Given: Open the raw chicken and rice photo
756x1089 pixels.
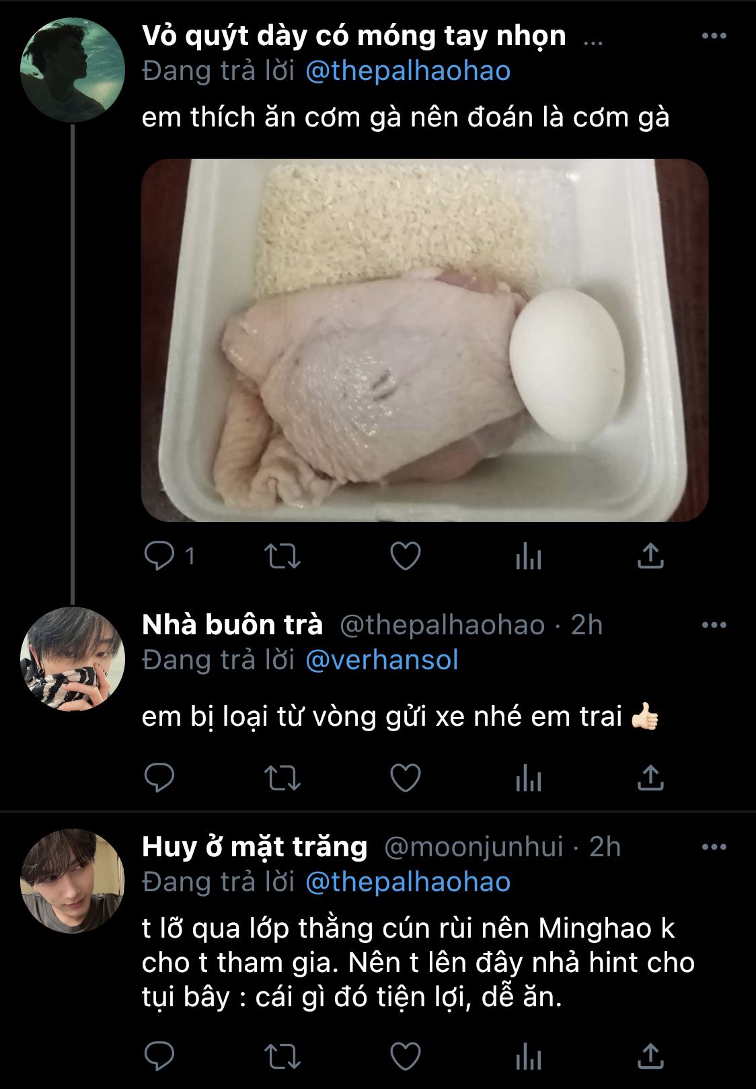Looking at the screenshot, I should pos(424,340).
